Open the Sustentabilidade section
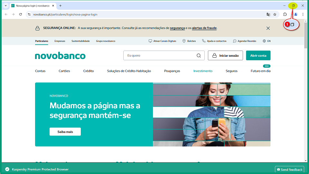Image resolution: width=309 pixels, height=174 pixels. pyautogui.click(x=80, y=41)
